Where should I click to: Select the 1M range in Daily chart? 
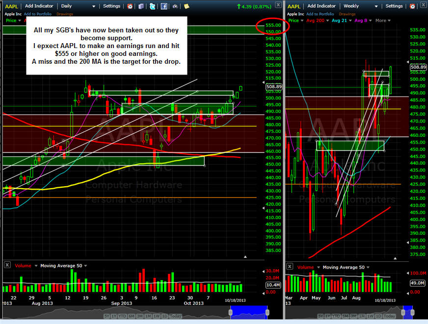pos(148,316)
